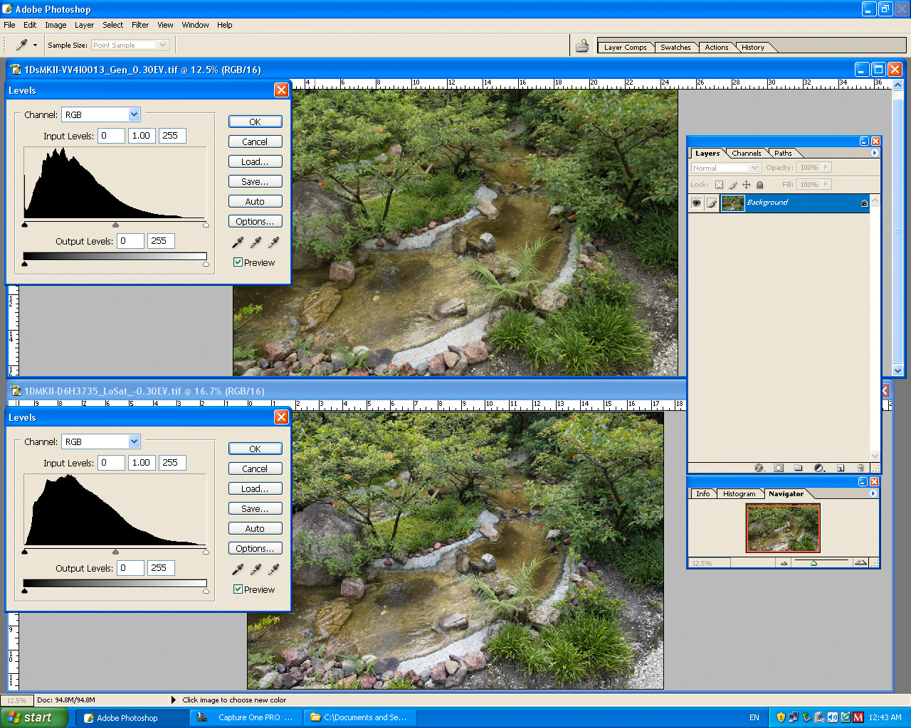Open Navigator panel flyout menu arrow

pos(873,493)
